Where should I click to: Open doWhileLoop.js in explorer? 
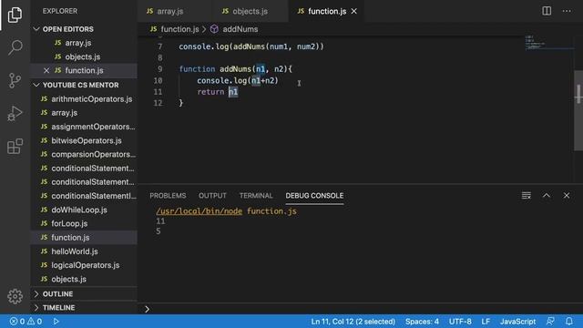84,210
